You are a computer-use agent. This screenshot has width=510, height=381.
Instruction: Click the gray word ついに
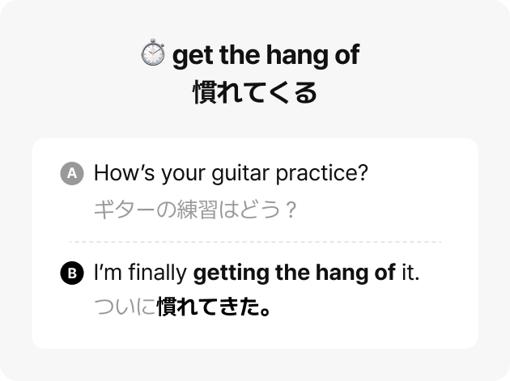point(125,307)
